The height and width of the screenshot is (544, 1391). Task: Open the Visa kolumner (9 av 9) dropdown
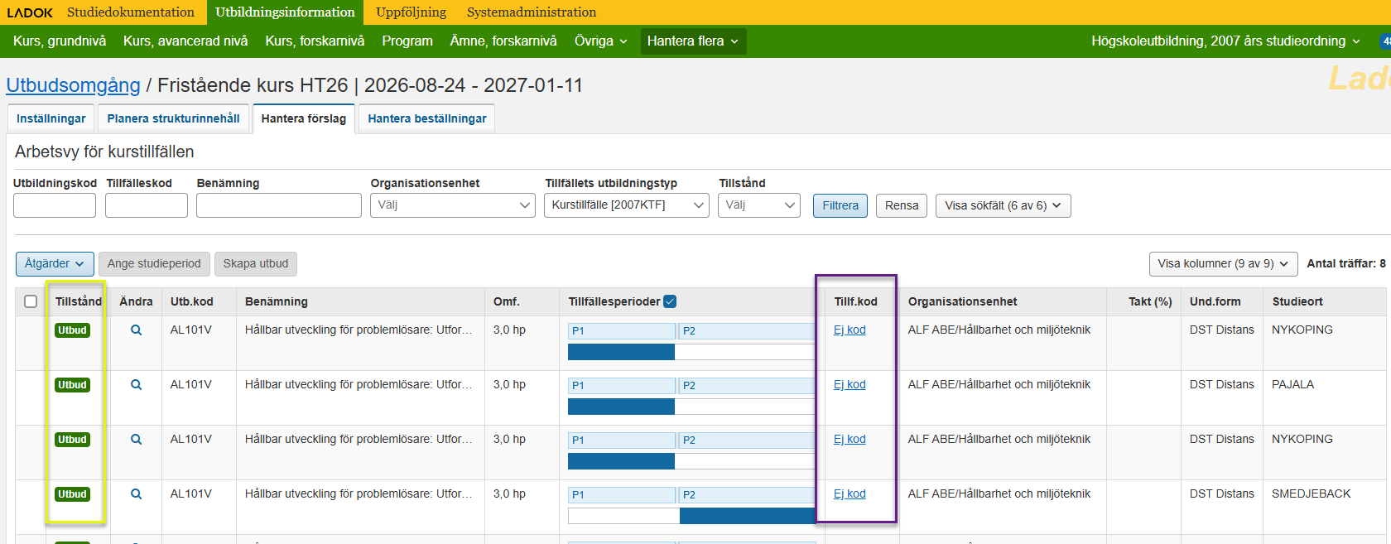[1222, 264]
